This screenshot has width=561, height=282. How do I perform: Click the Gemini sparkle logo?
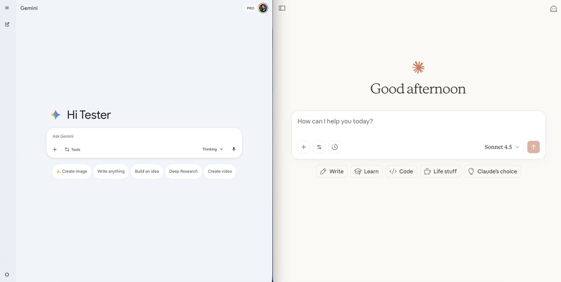pyautogui.click(x=56, y=115)
